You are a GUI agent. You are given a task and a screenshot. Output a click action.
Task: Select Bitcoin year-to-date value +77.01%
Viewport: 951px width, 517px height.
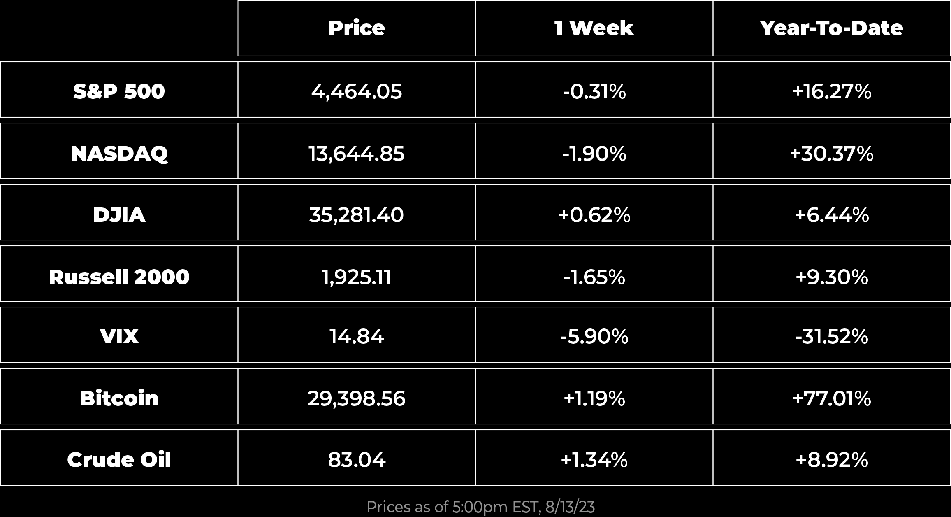[x=831, y=398]
